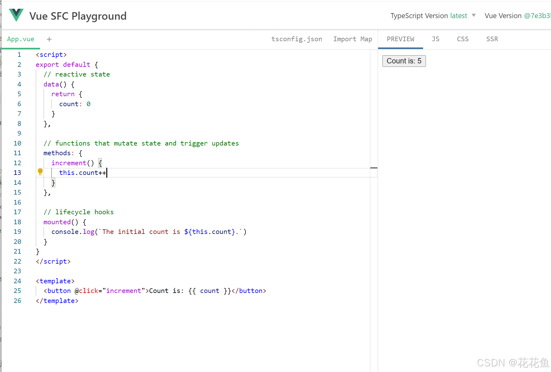Click the '// lifecycle hooks' comment

pos(78,212)
